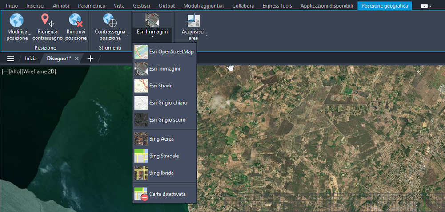
Task: Close the Disegno1 drawing tab
Action: (76, 59)
